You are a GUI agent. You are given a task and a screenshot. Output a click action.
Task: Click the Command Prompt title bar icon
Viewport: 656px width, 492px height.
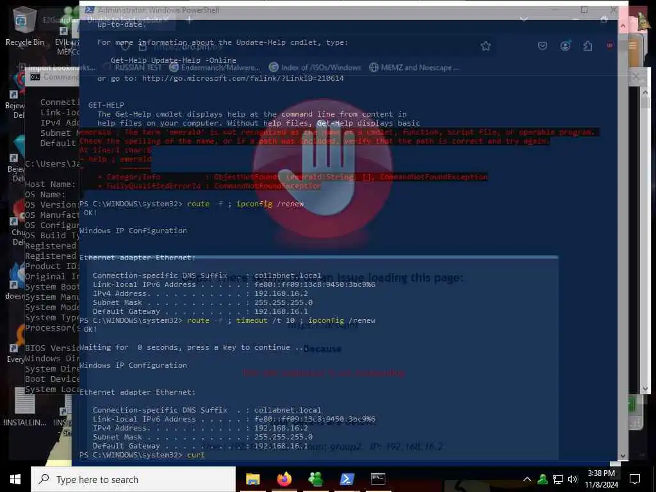35,77
